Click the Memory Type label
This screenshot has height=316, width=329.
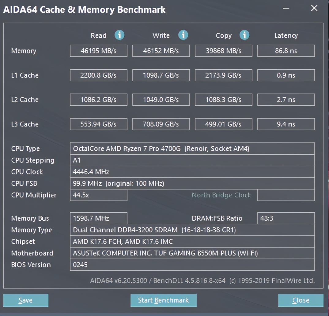[x=32, y=230]
